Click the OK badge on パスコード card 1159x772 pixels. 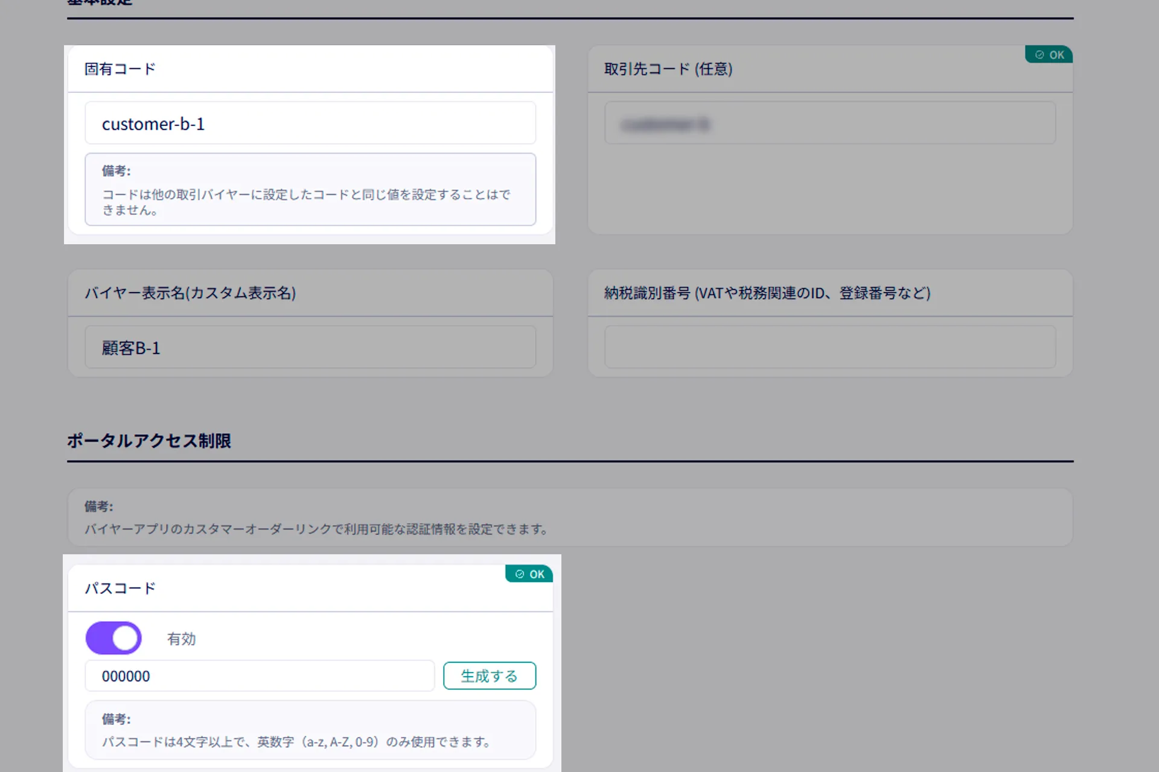pos(529,574)
